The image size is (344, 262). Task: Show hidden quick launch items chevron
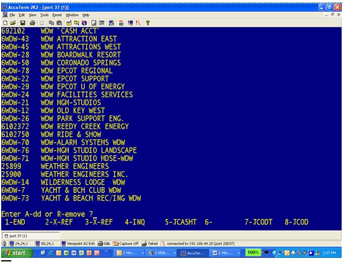point(106,252)
